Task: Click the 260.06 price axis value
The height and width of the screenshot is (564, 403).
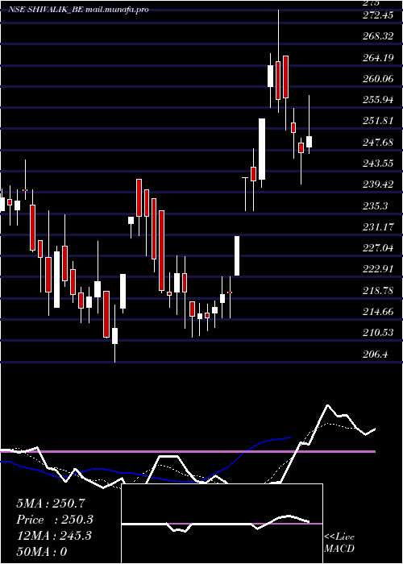Action: tap(378, 78)
